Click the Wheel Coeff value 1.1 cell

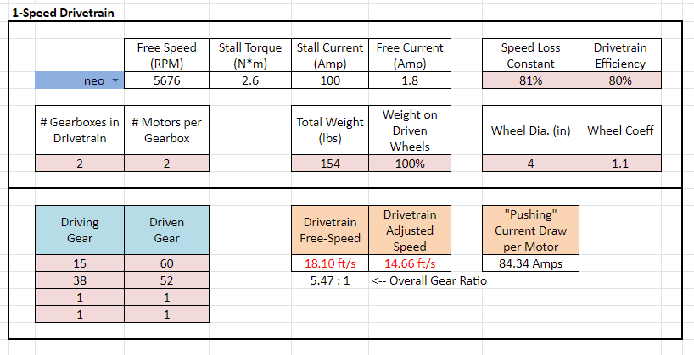coord(620,164)
